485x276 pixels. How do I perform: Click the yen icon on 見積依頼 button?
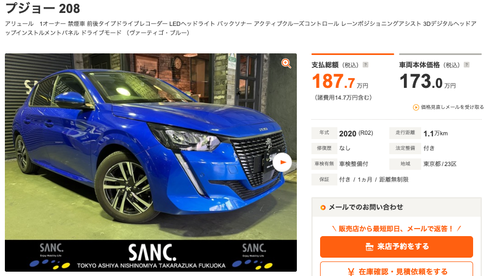pos(351,272)
